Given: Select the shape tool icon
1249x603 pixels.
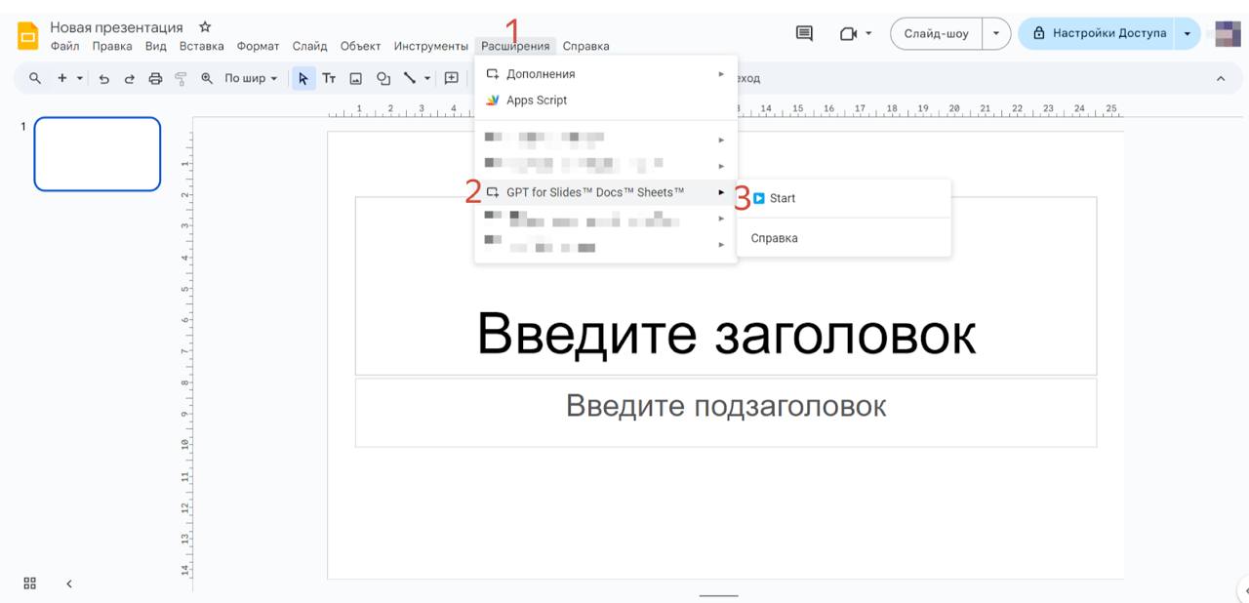Looking at the screenshot, I should pyautogui.click(x=383, y=79).
